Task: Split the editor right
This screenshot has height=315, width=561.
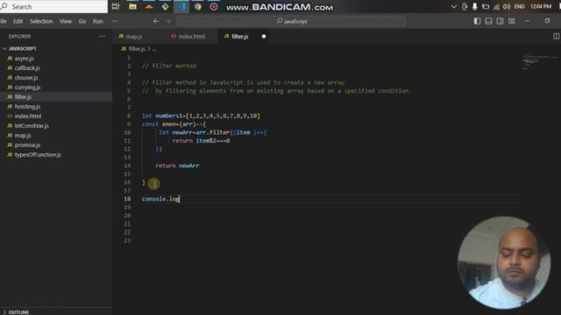Action: (x=556, y=37)
